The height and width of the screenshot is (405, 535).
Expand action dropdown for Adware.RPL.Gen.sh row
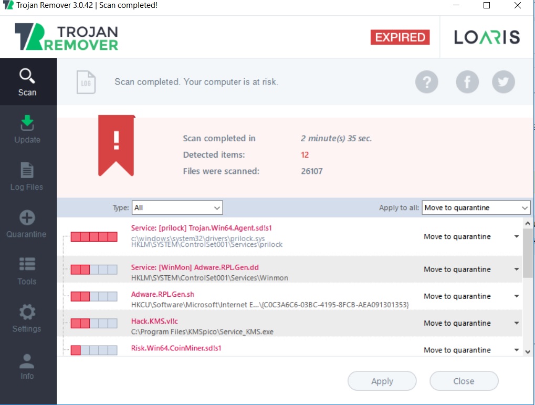[517, 296]
